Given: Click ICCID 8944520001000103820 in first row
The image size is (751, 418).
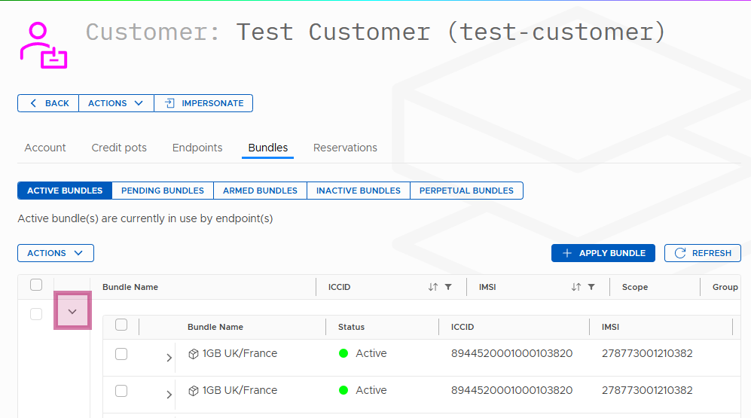Looking at the screenshot, I should (511, 353).
